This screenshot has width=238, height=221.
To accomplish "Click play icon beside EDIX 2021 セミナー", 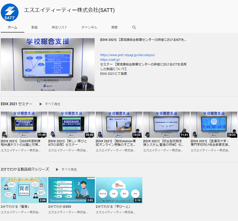I will click(x=40, y=104).
